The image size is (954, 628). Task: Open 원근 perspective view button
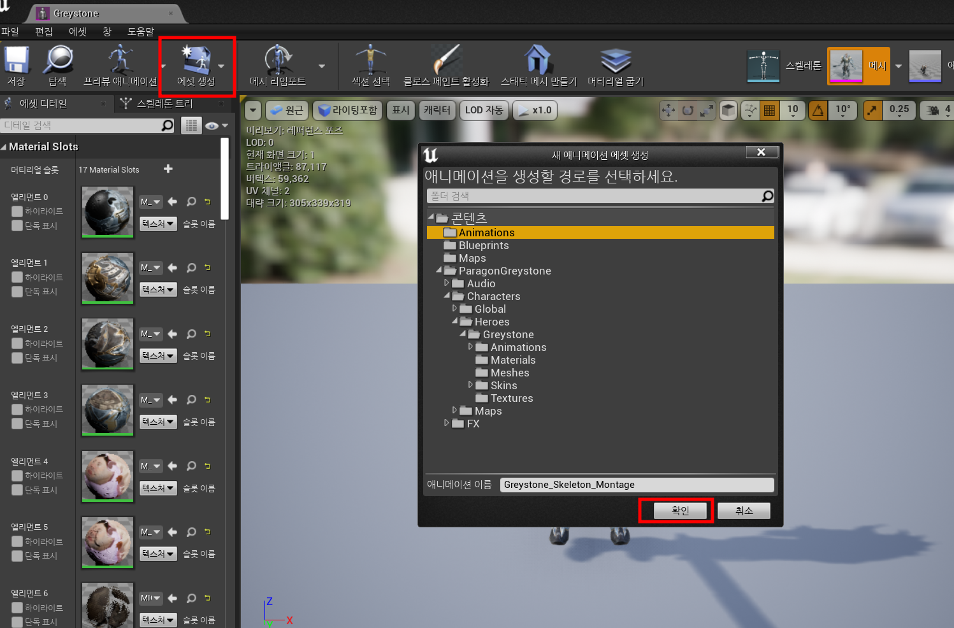point(287,110)
